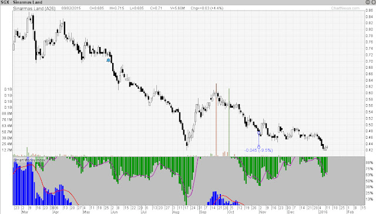
Task: Select the -0.045 (-9.5%) measurement label
Action: [258, 151]
